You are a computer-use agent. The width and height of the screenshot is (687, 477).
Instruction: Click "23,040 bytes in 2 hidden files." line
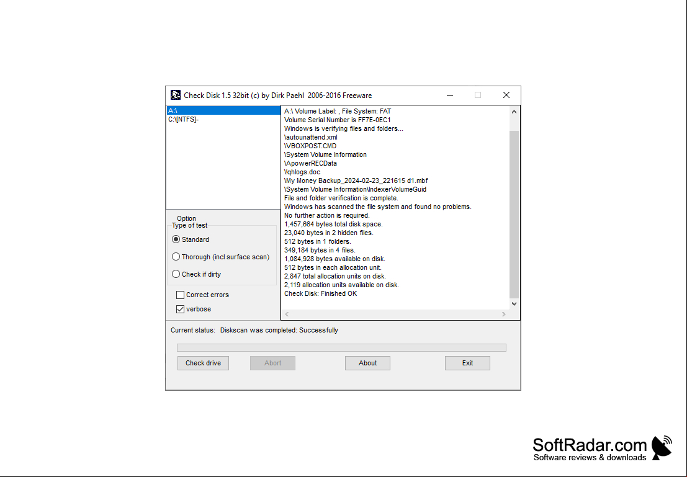328,233
